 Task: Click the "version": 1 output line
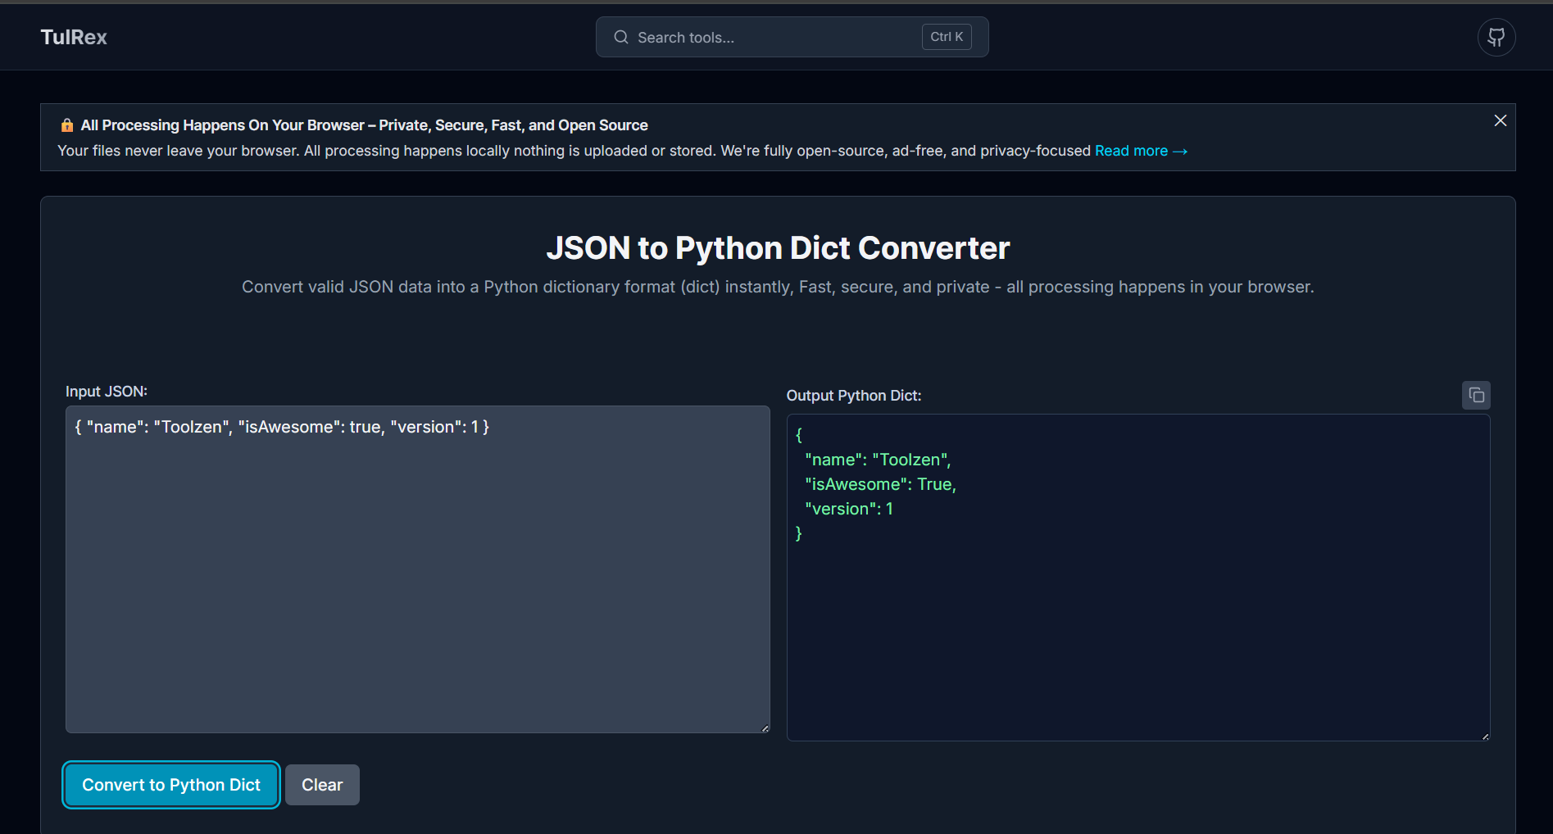(x=849, y=509)
